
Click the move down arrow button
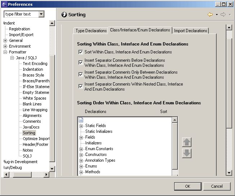pos(187,153)
